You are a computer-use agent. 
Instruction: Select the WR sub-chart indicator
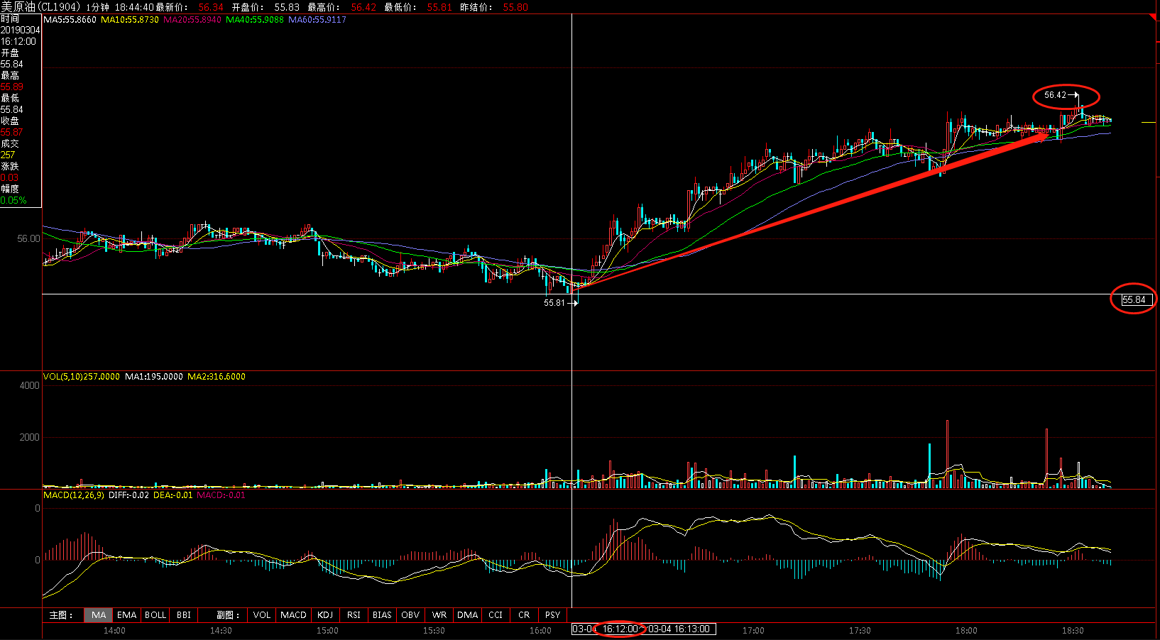click(439, 615)
